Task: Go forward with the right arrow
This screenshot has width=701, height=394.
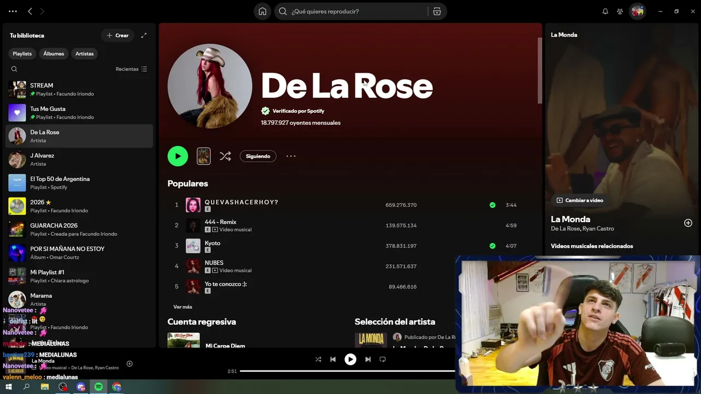Action: pos(42,11)
